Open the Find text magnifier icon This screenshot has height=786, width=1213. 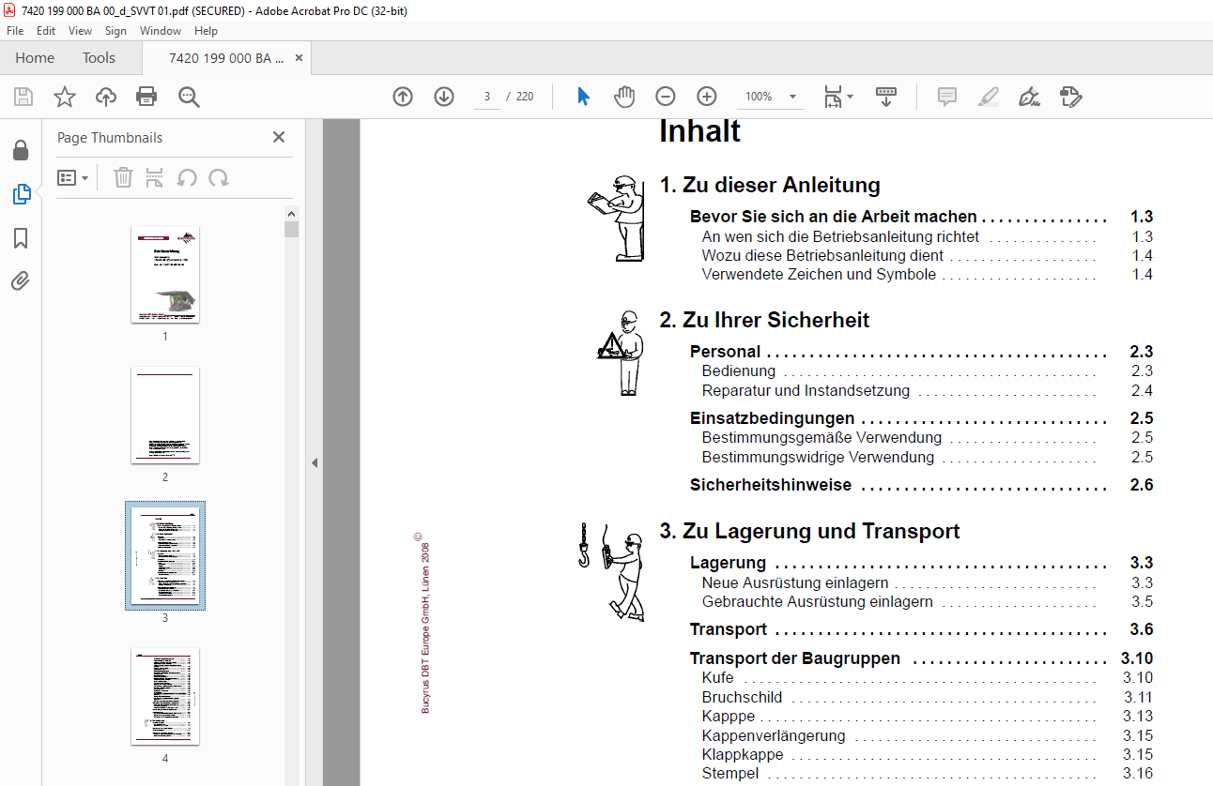click(x=189, y=97)
